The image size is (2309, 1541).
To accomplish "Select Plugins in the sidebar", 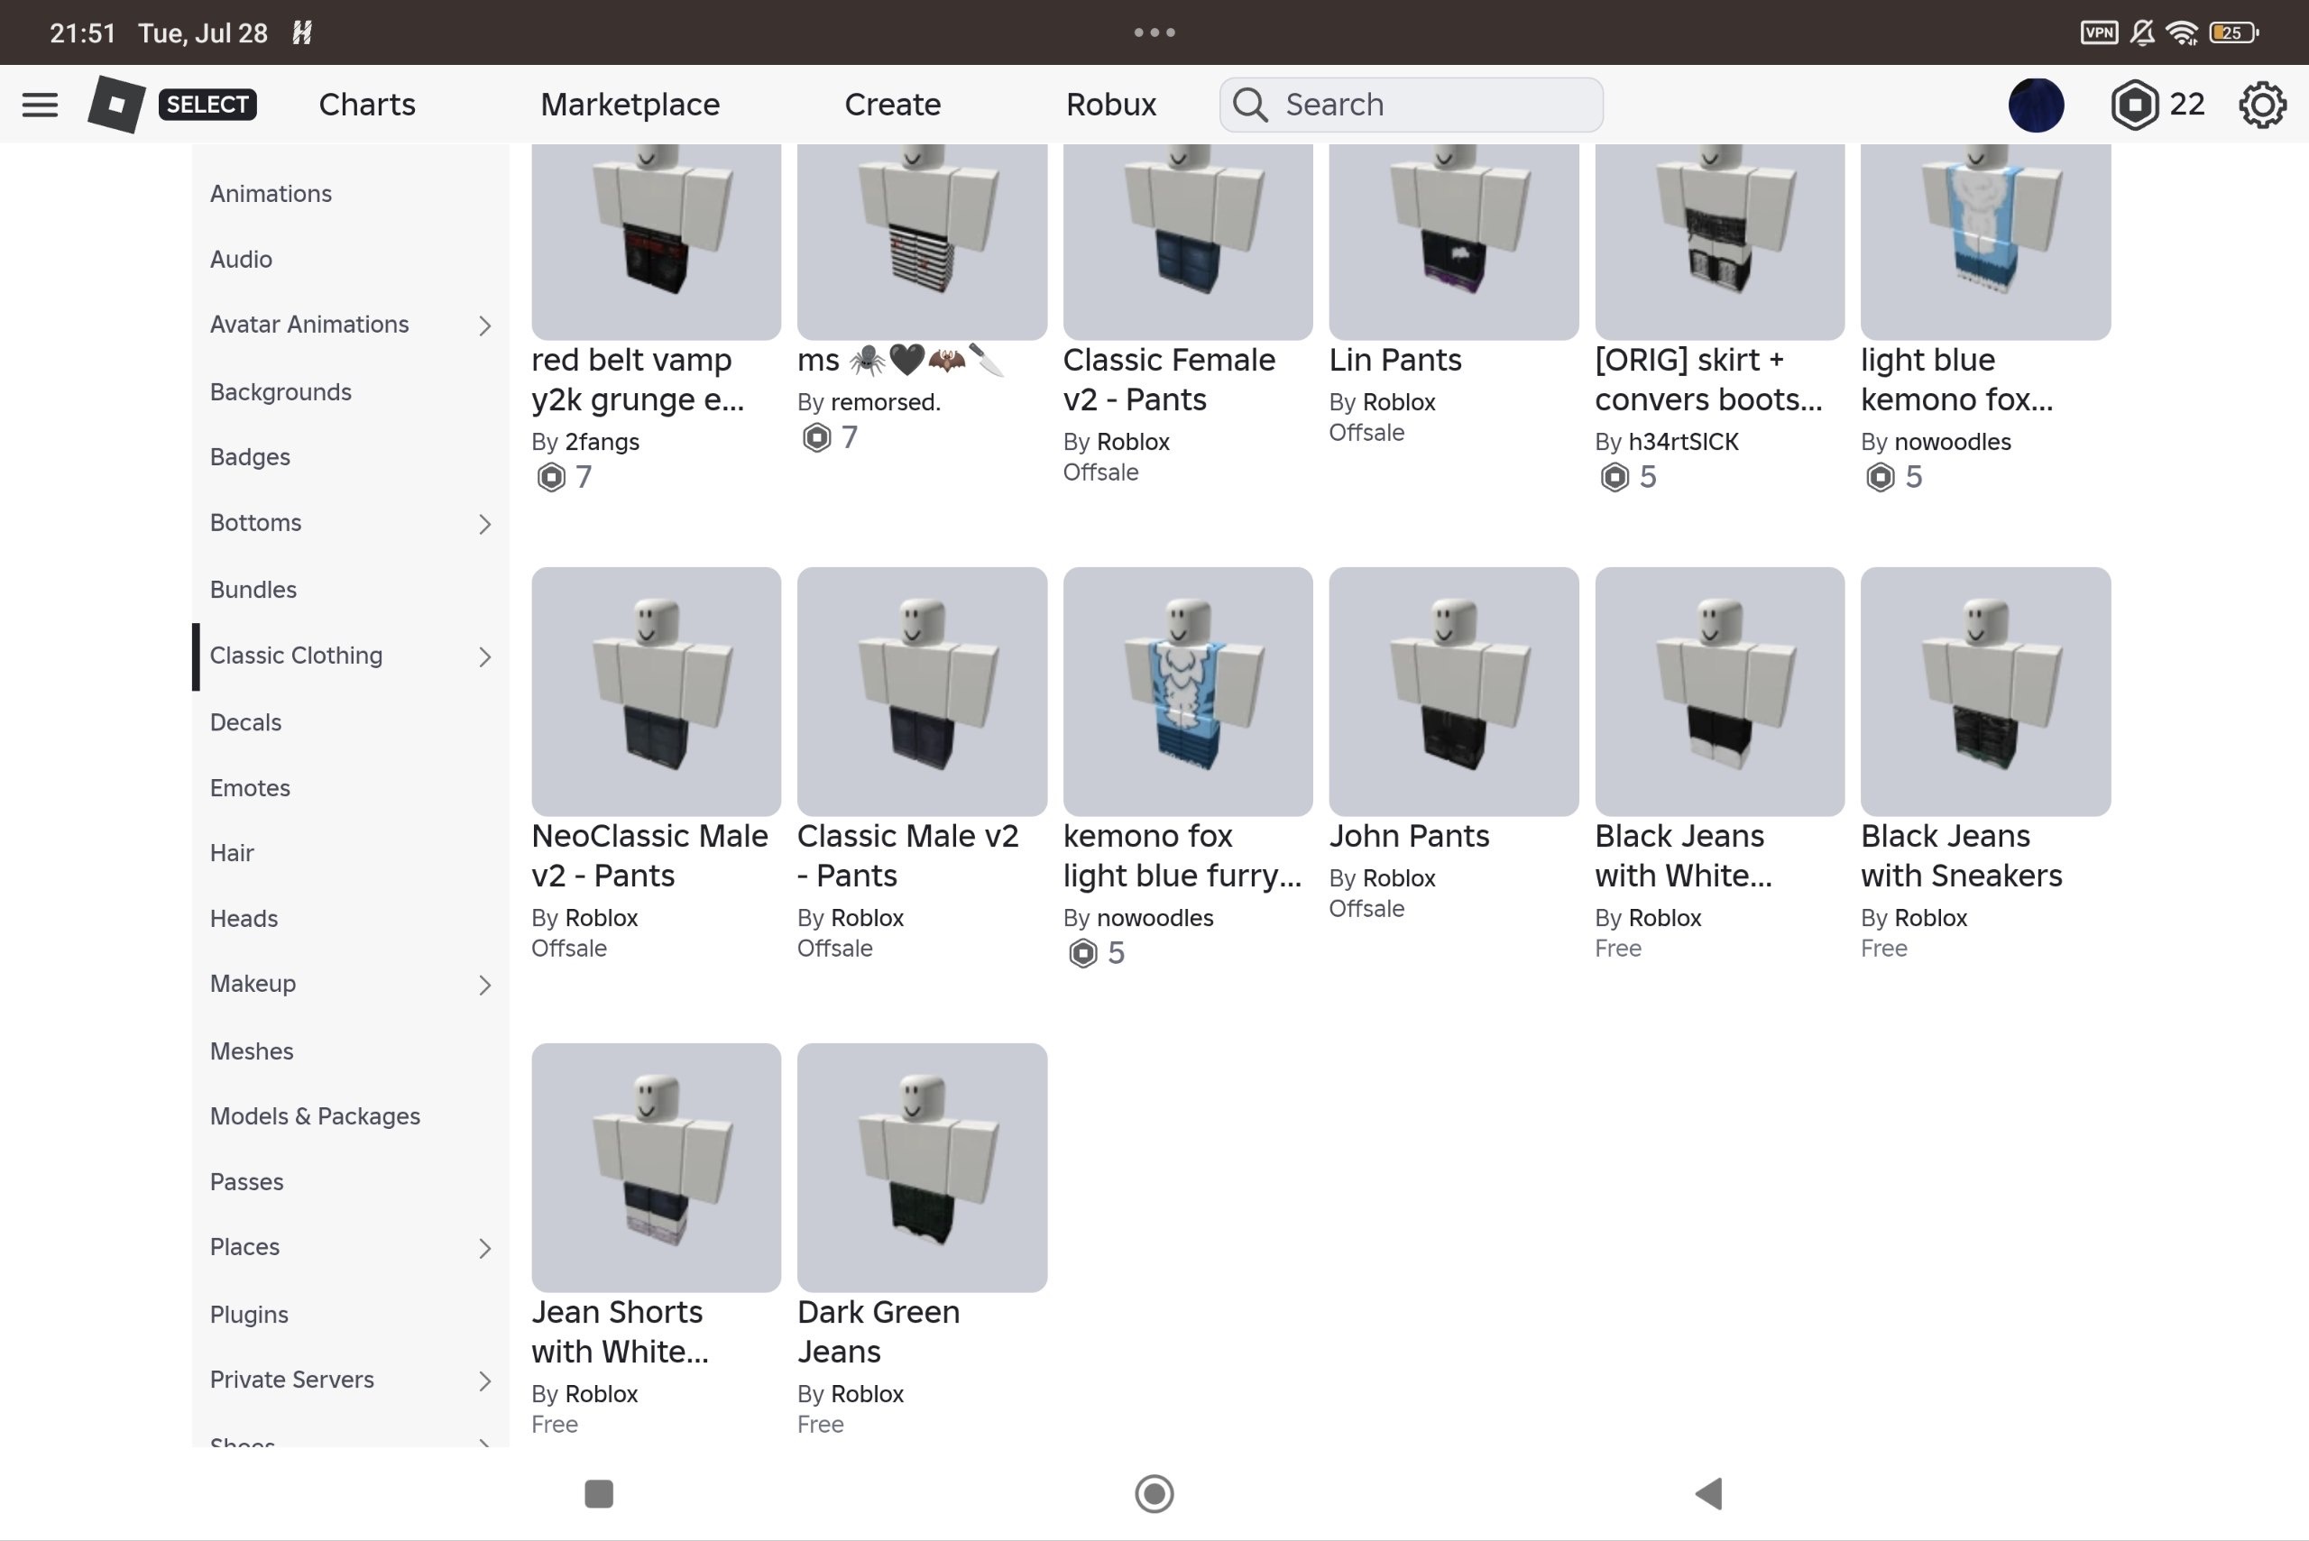I will [x=249, y=1315].
